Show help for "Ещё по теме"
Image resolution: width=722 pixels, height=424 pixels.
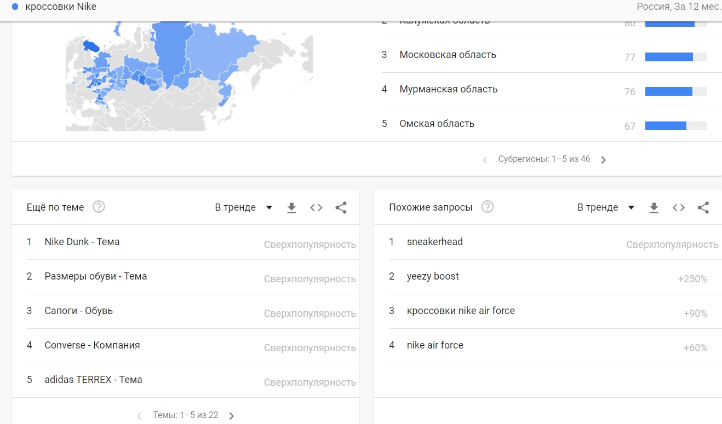tap(99, 207)
